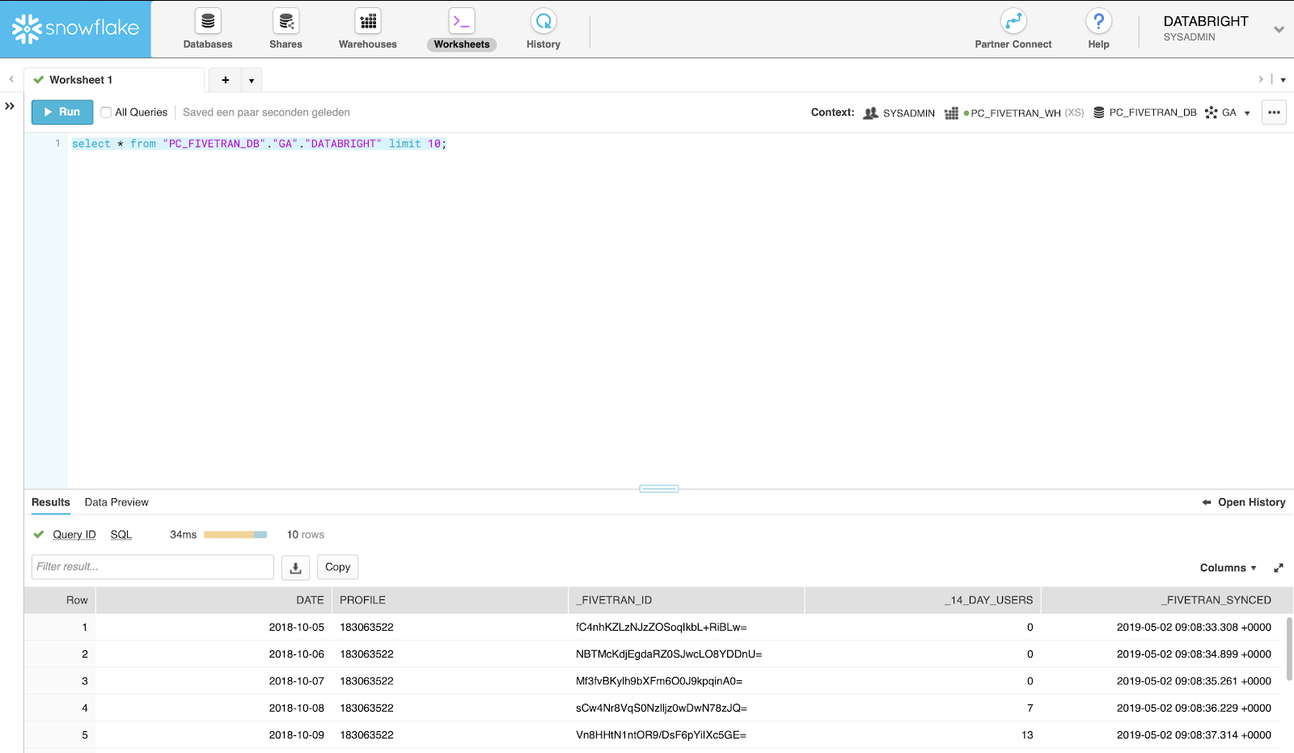1294x753 pixels.
Task: Switch to Worksheet 1 tab
Action: (114, 80)
